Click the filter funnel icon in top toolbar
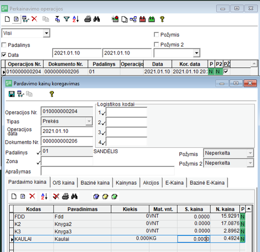Viewport: 260px width, 252px height. (67, 19)
